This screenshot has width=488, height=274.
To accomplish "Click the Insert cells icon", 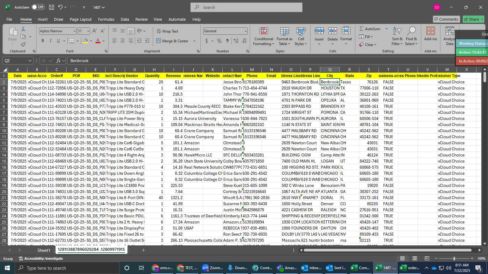I will tap(319, 31).
